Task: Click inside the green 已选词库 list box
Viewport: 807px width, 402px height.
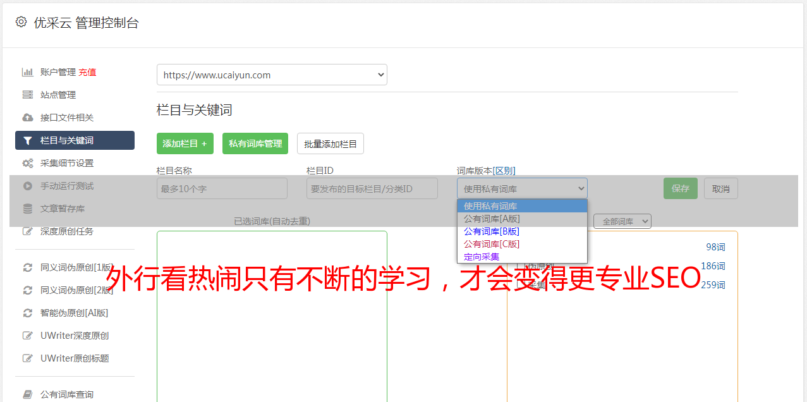Action: (272, 316)
